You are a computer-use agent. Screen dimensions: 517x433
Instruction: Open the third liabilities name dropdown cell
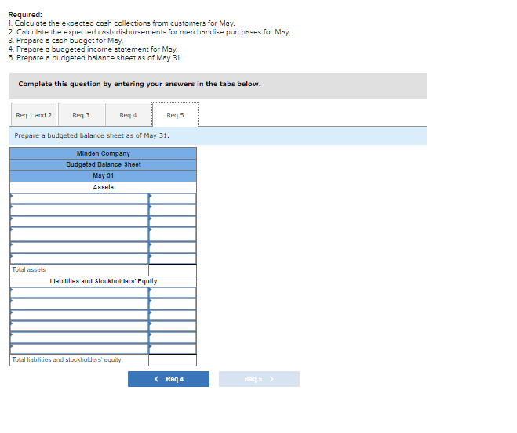79,316
